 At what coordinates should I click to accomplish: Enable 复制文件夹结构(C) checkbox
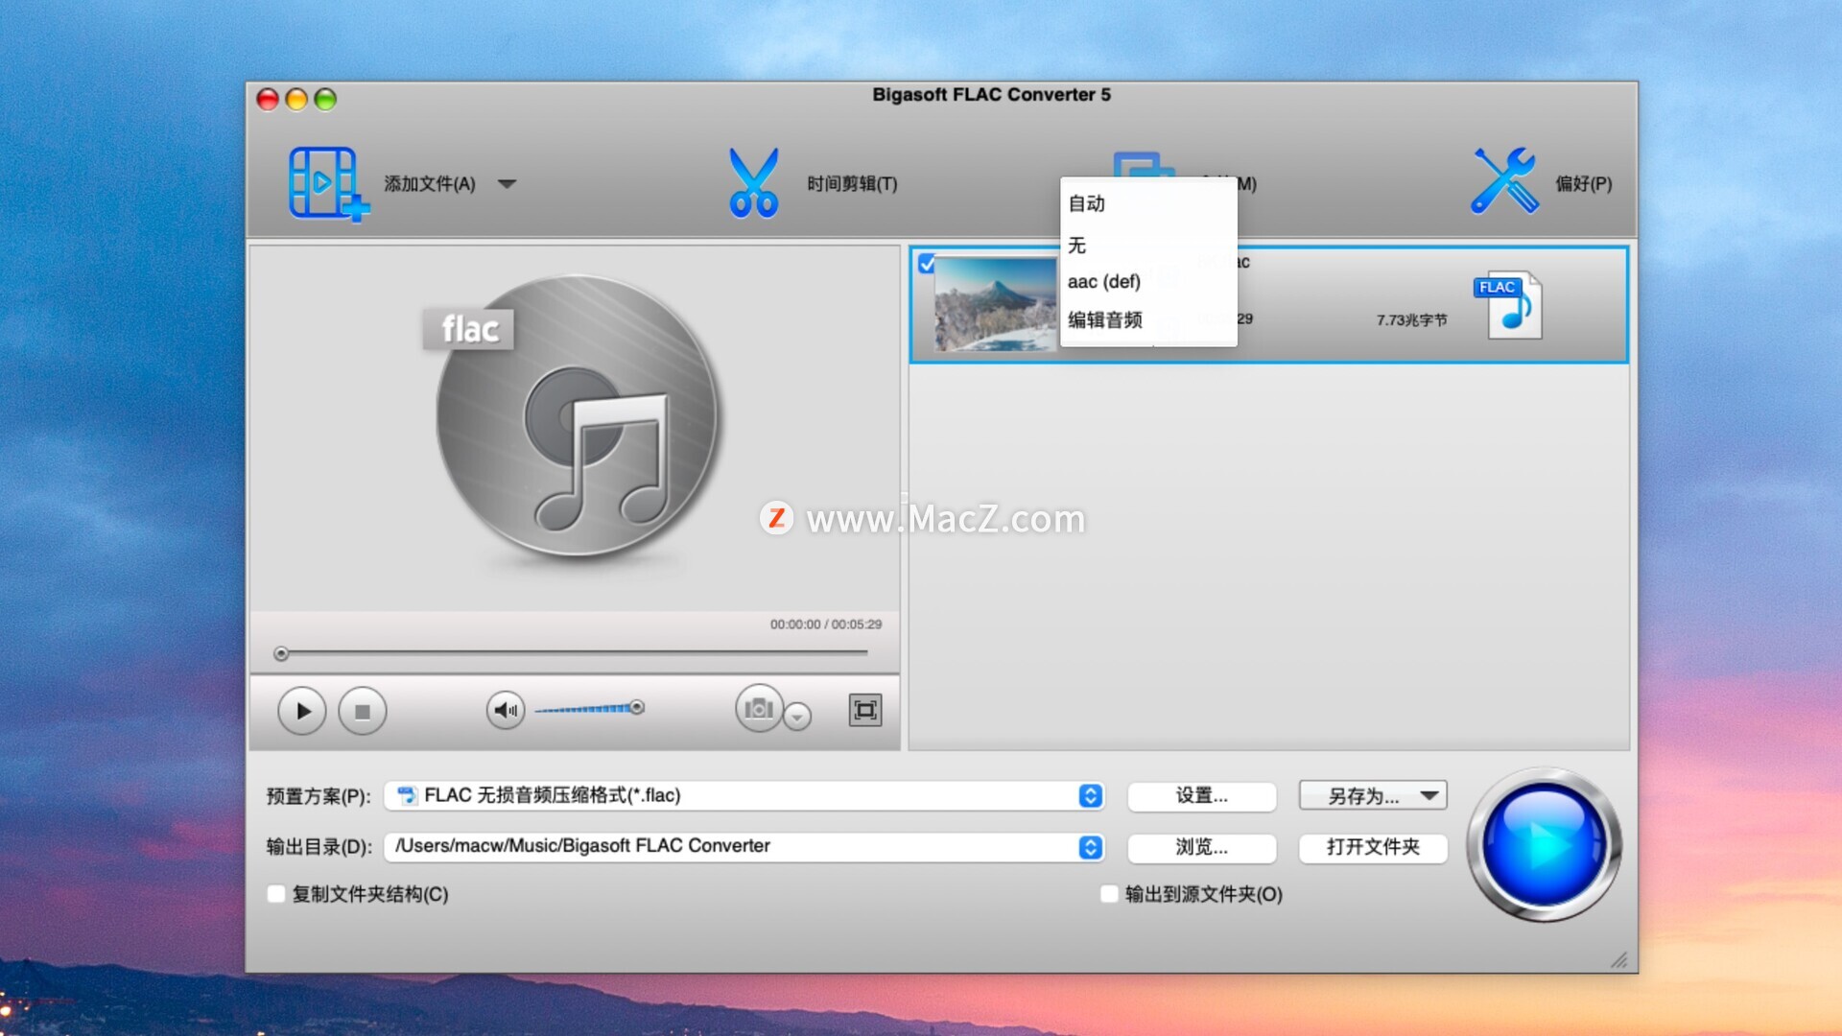pyautogui.click(x=276, y=894)
